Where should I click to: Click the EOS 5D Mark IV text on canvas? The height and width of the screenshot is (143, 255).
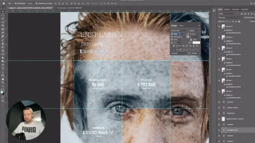tap(98, 133)
